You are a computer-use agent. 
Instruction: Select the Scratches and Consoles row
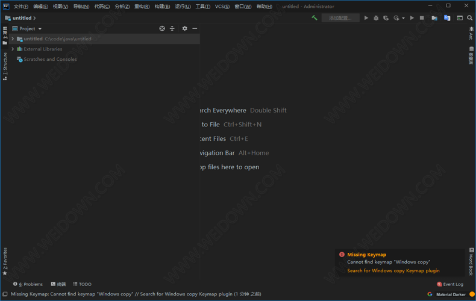tap(104, 59)
